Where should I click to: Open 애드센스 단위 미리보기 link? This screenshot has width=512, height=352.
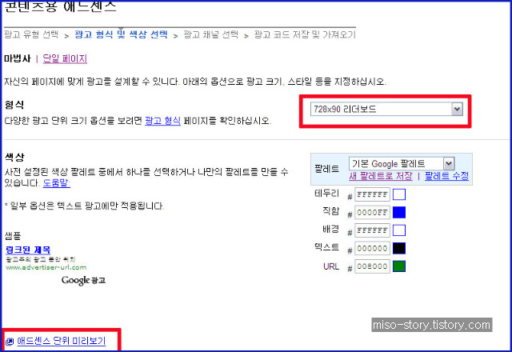62,341
